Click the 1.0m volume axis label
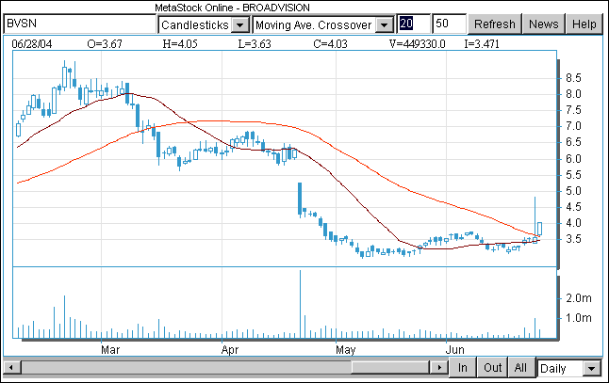This screenshot has width=609, height=383. pyautogui.click(x=579, y=318)
